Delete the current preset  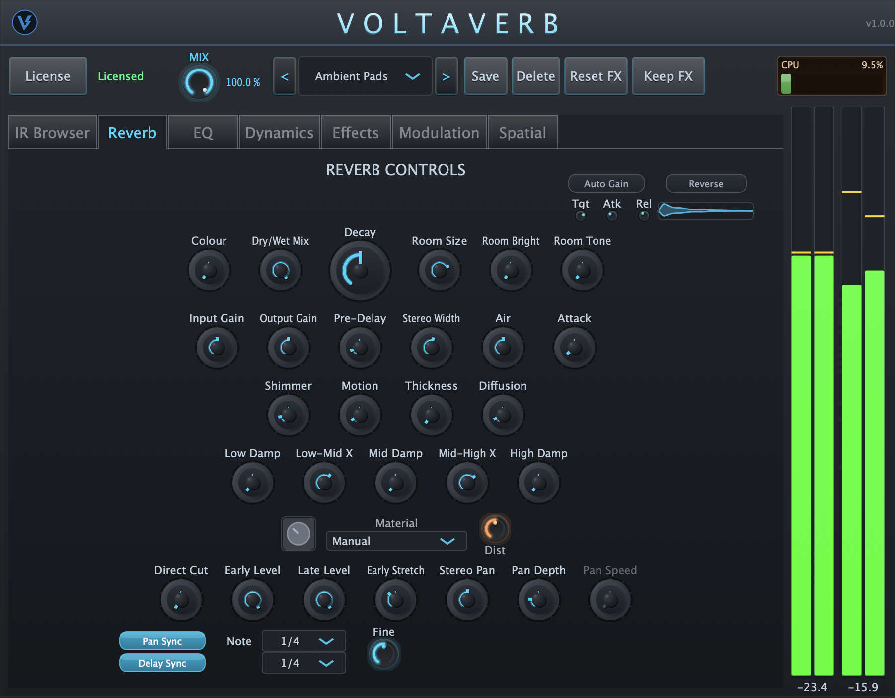pos(536,76)
